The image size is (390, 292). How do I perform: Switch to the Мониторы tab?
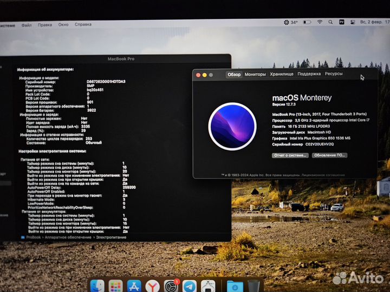(x=255, y=74)
